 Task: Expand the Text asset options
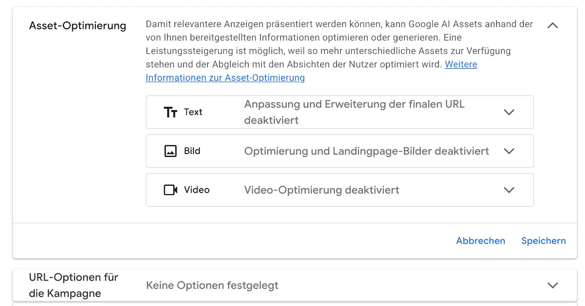pyautogui.click(x=509, y=112)
